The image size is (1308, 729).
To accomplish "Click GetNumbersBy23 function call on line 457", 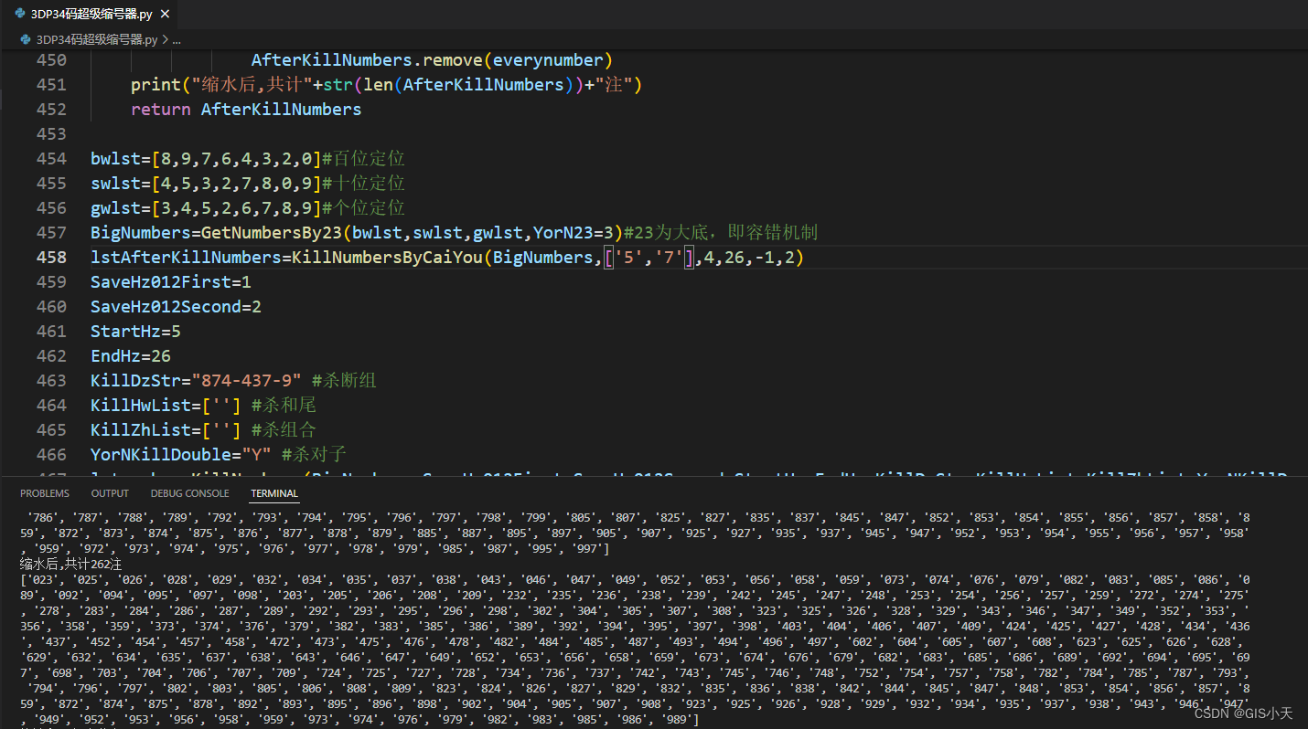I will point(272,233).
